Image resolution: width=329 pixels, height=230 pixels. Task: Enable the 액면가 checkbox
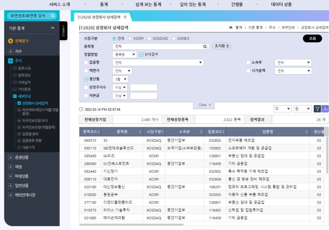(86, 71)
